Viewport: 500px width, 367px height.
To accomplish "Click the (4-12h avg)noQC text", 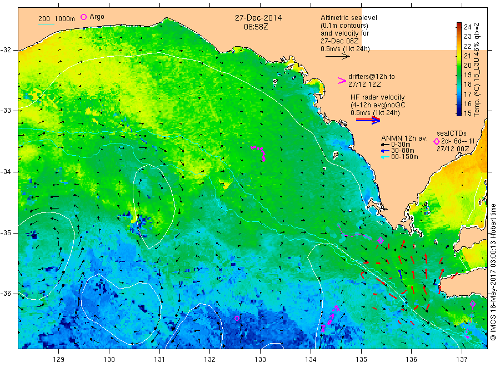I will [378, 105].
